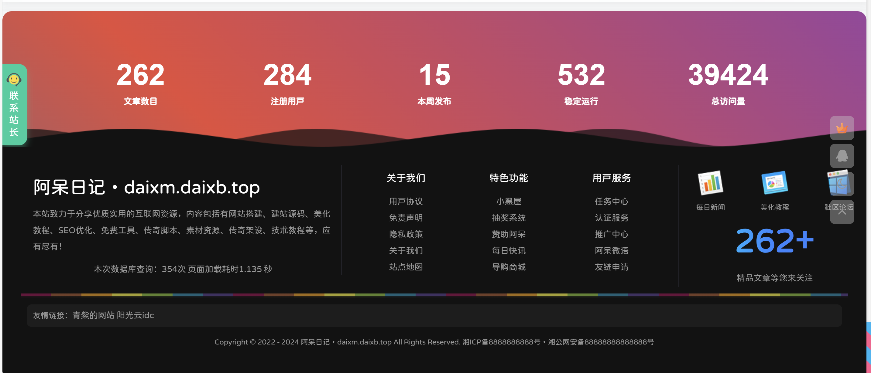The image size is (871, 373).
Task: Go to the 任务中心 task center
Action: pos(611,201)
